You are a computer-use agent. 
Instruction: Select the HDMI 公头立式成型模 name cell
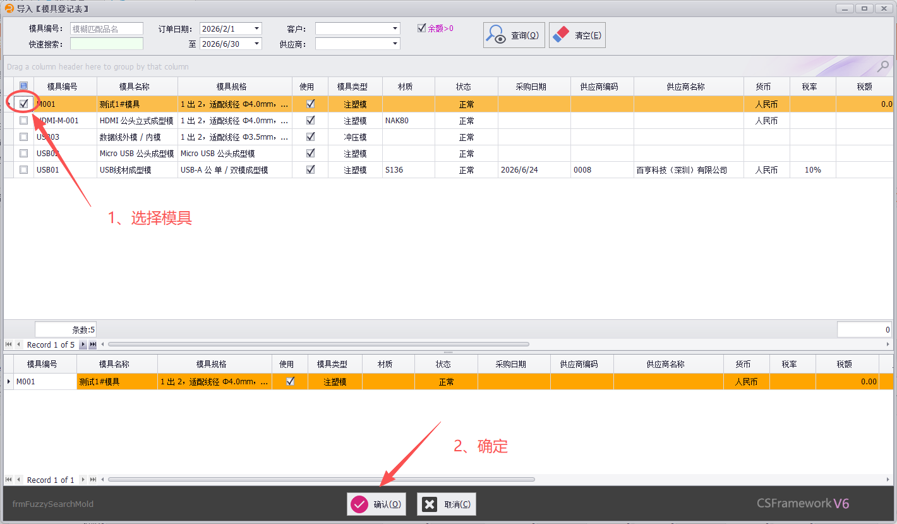pos(137,120)
